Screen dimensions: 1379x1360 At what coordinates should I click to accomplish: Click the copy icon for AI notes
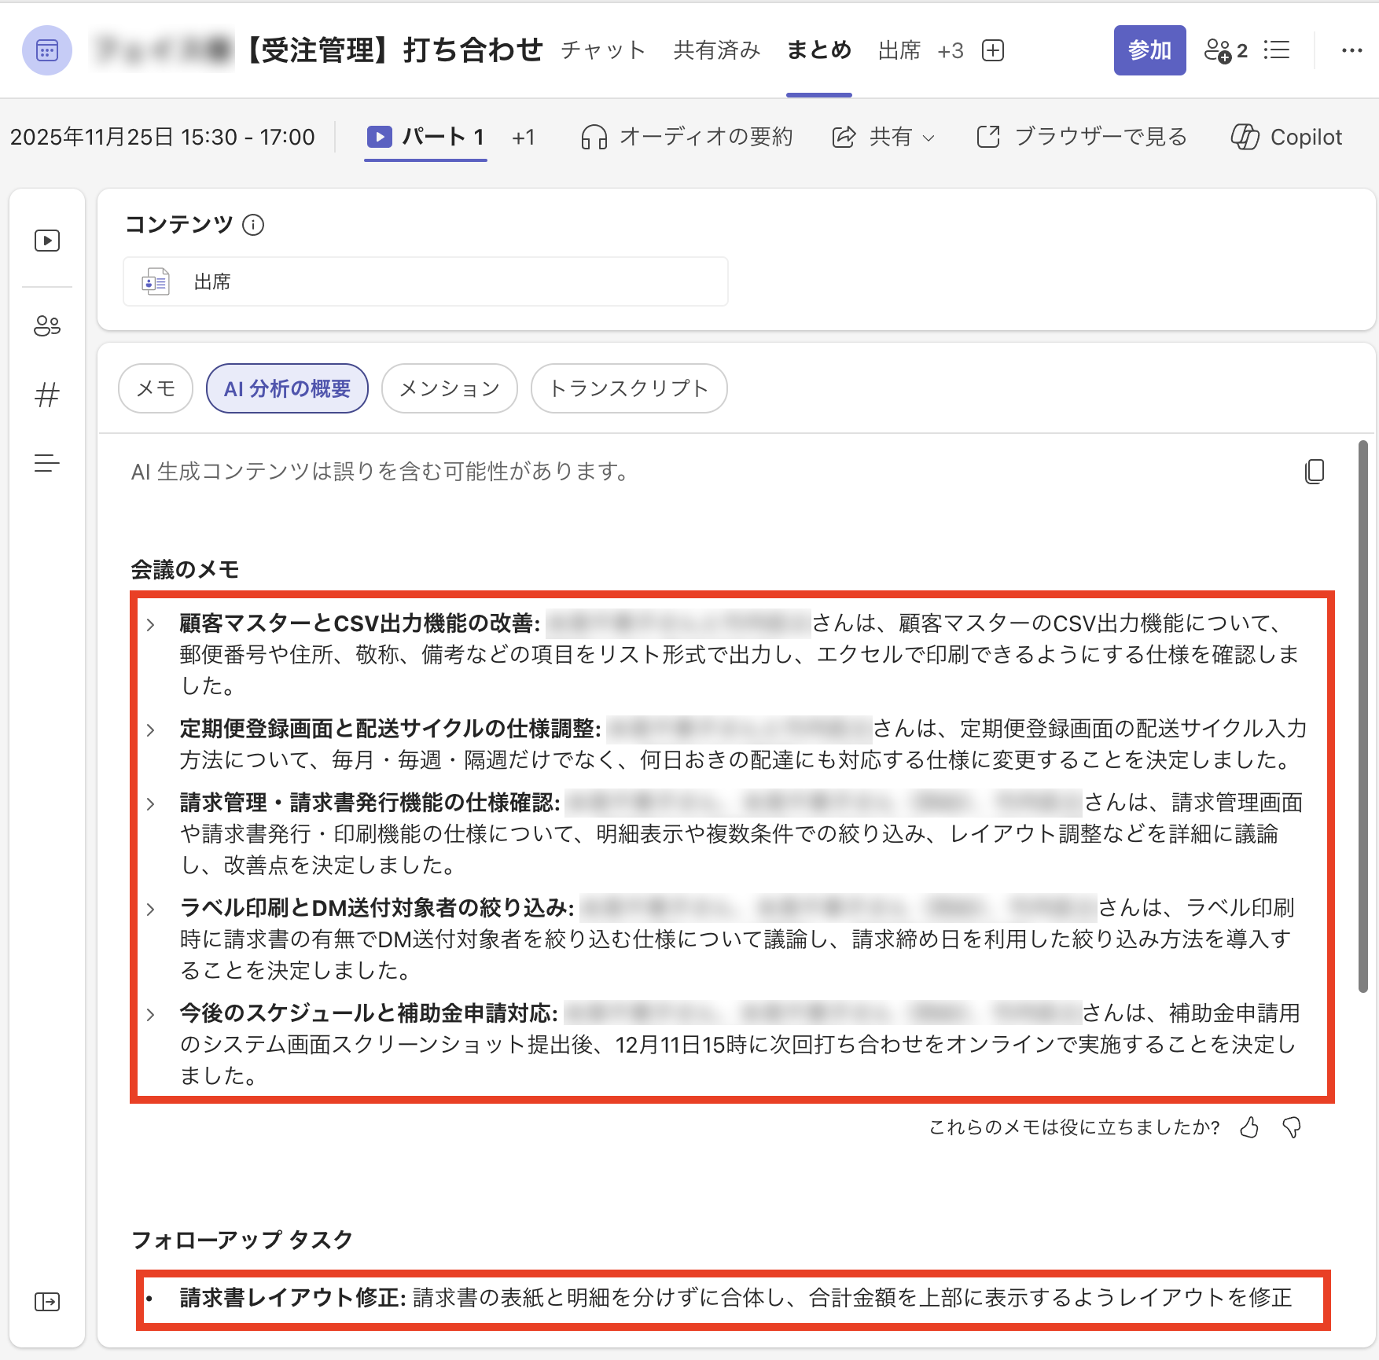point(1315,472)
